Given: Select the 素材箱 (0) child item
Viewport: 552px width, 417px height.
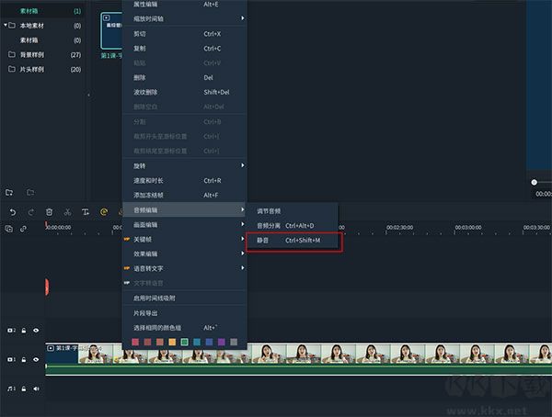Looking at the screenshot, I should 42,40.
